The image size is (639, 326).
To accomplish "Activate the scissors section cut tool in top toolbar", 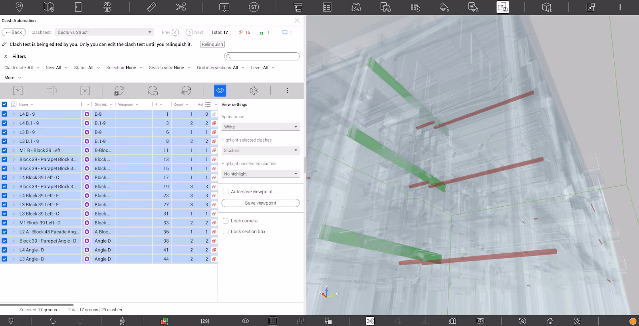I will tap(181, 7).
